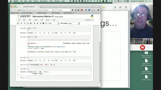
Task: Select Data science in Python 2.key file
Action: [146, 55]
